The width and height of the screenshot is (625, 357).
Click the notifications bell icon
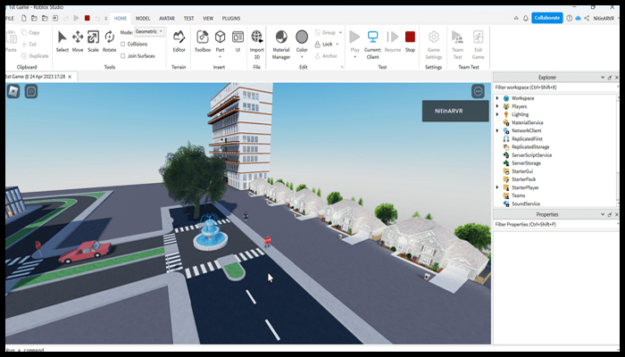525,19
